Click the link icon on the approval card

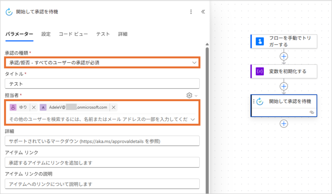click(x=312, y=112)
